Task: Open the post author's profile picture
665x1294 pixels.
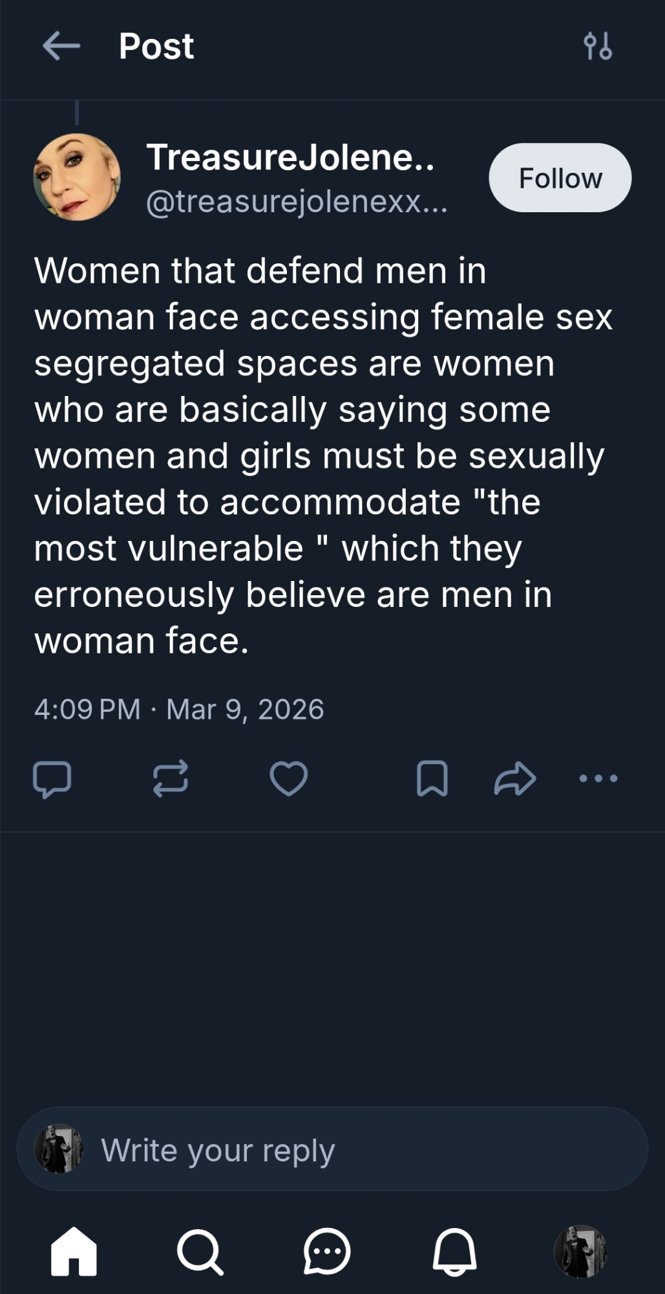Action: (x=77, y=177)
